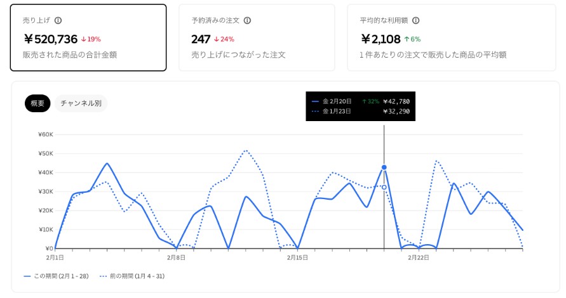566x298 pixels.
Task: Click the ↑6% average spend indicator
Action: [x=412, y=39]
